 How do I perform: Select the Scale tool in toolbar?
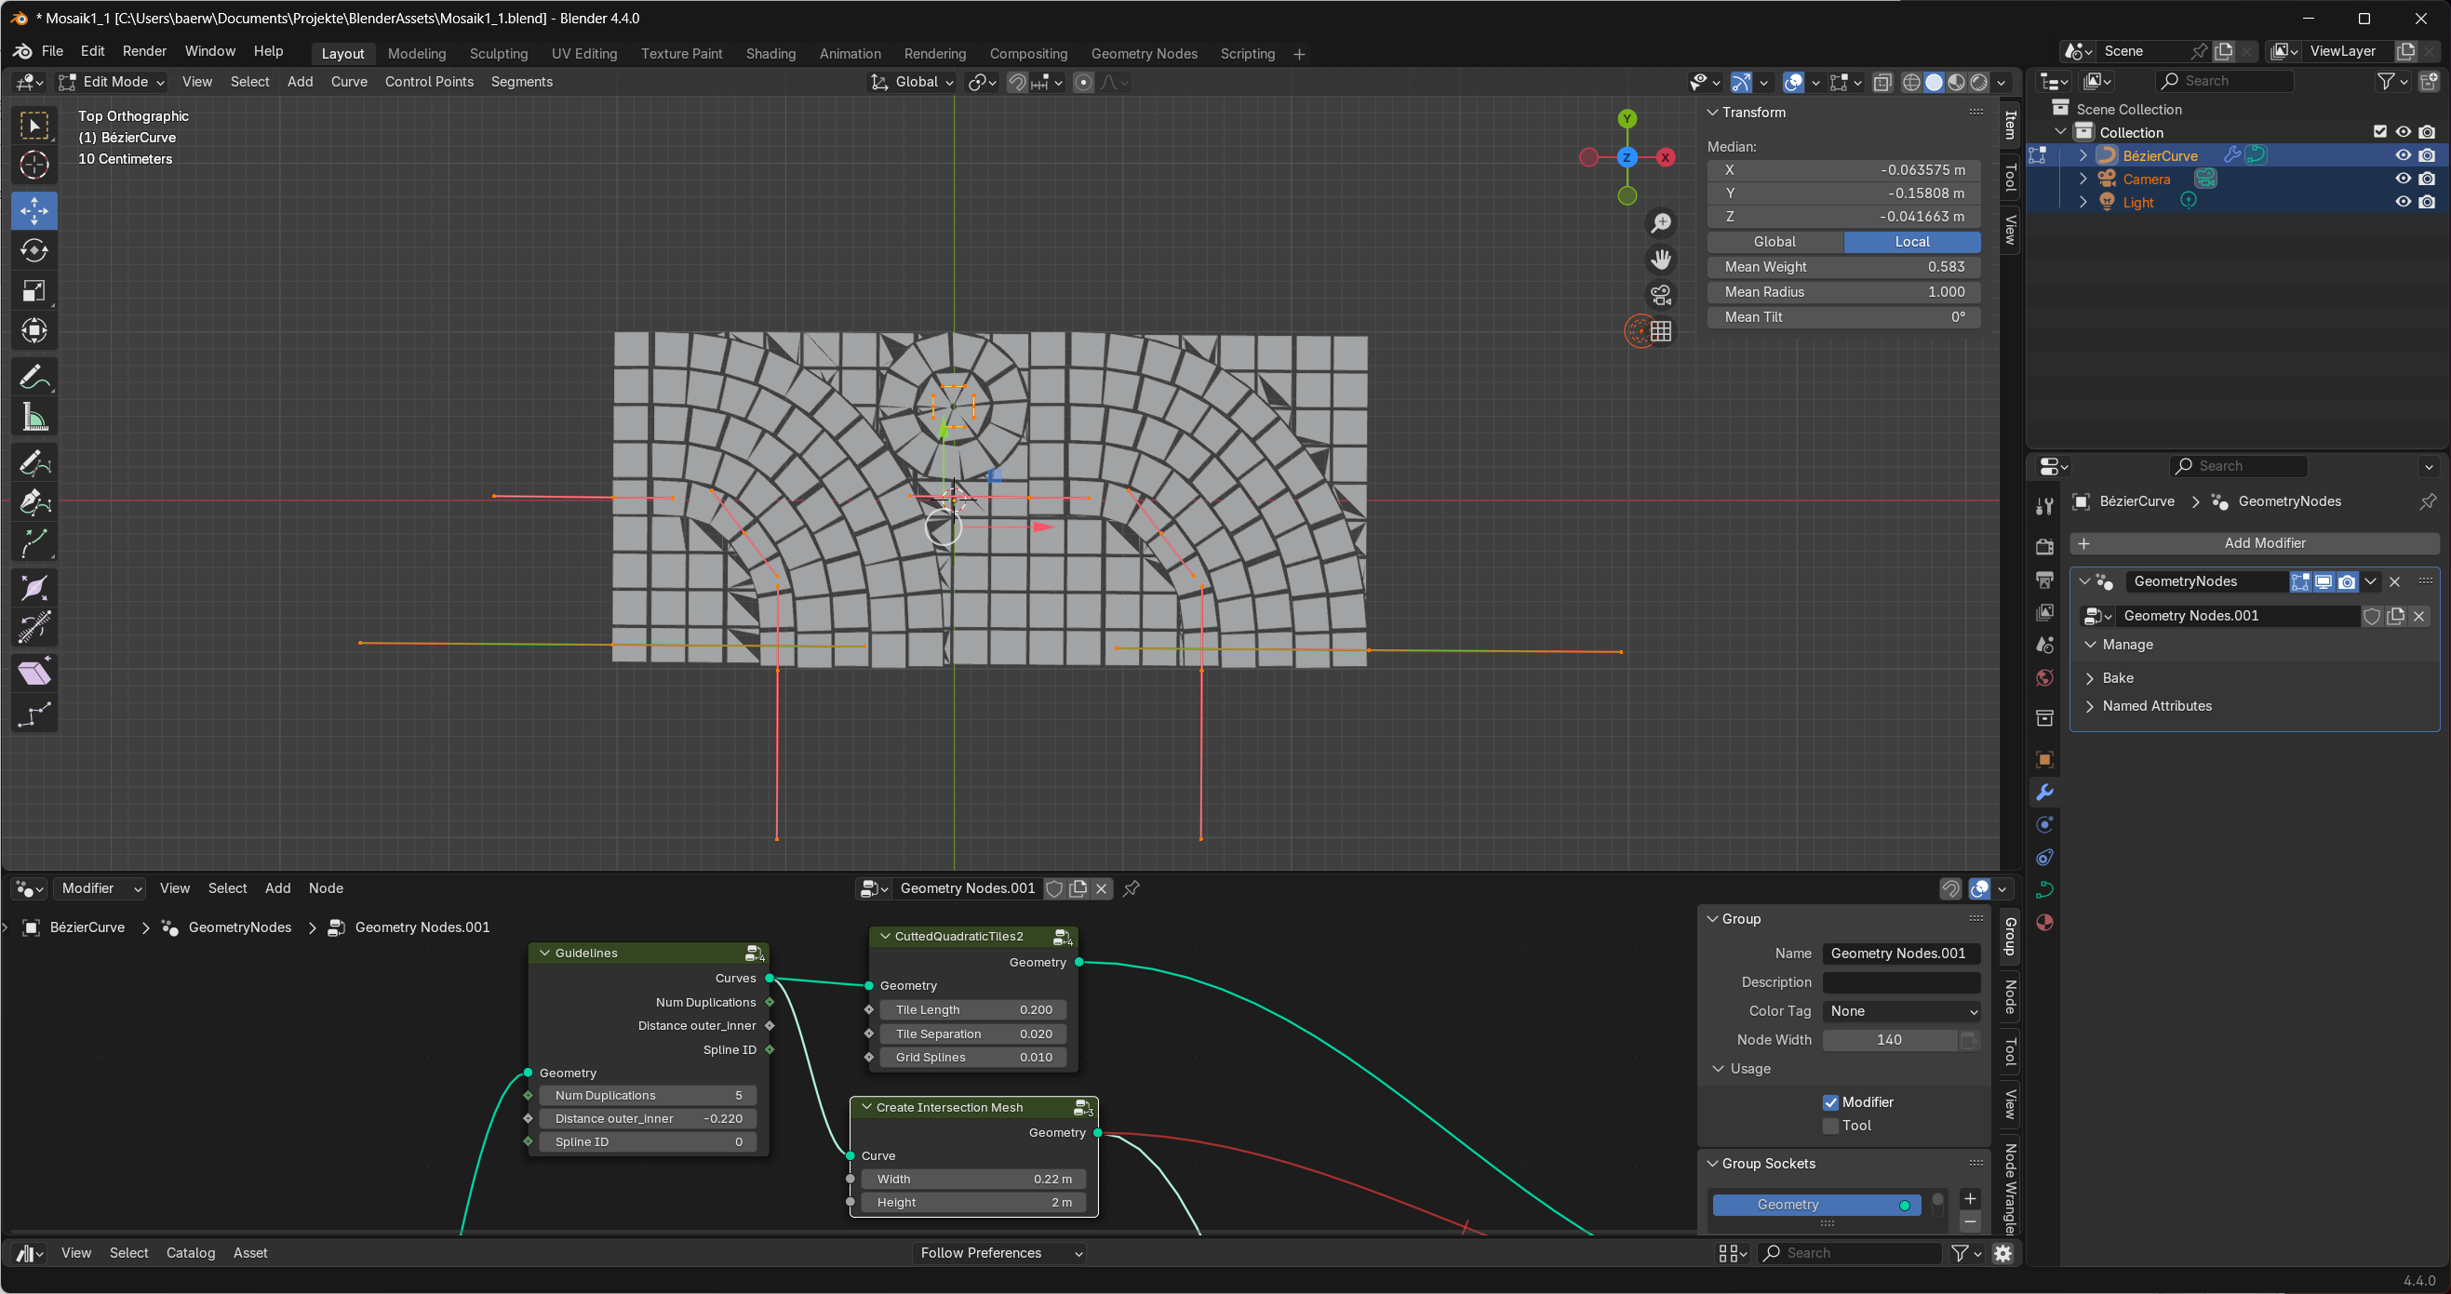(34, 291)
